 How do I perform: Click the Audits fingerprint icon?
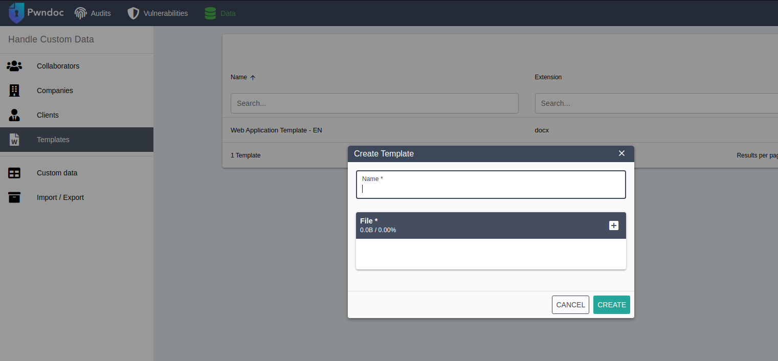pyautogui.click(x=81, y=13)
